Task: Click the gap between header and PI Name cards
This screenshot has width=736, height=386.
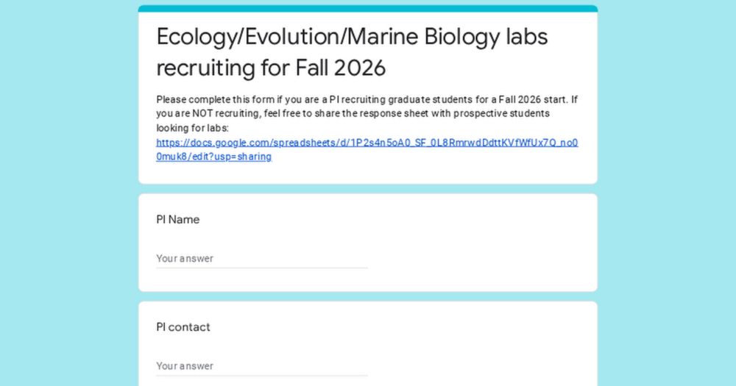Action: pos(368,188)
